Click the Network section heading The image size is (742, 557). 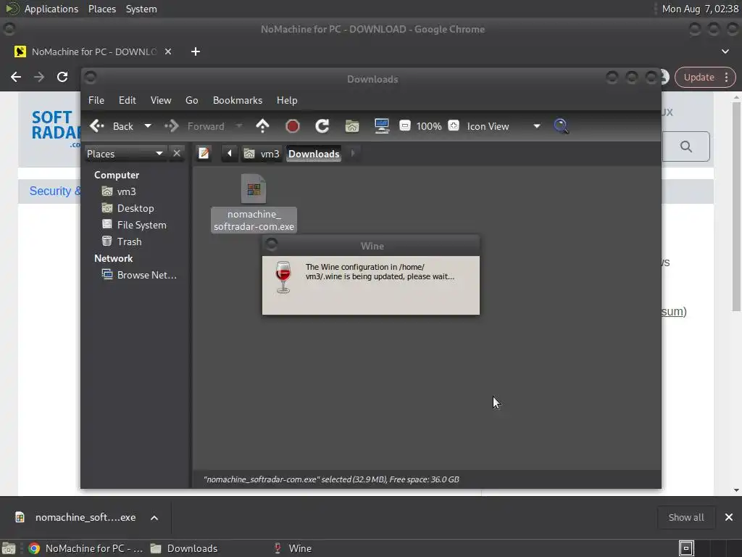coord(113,258)
